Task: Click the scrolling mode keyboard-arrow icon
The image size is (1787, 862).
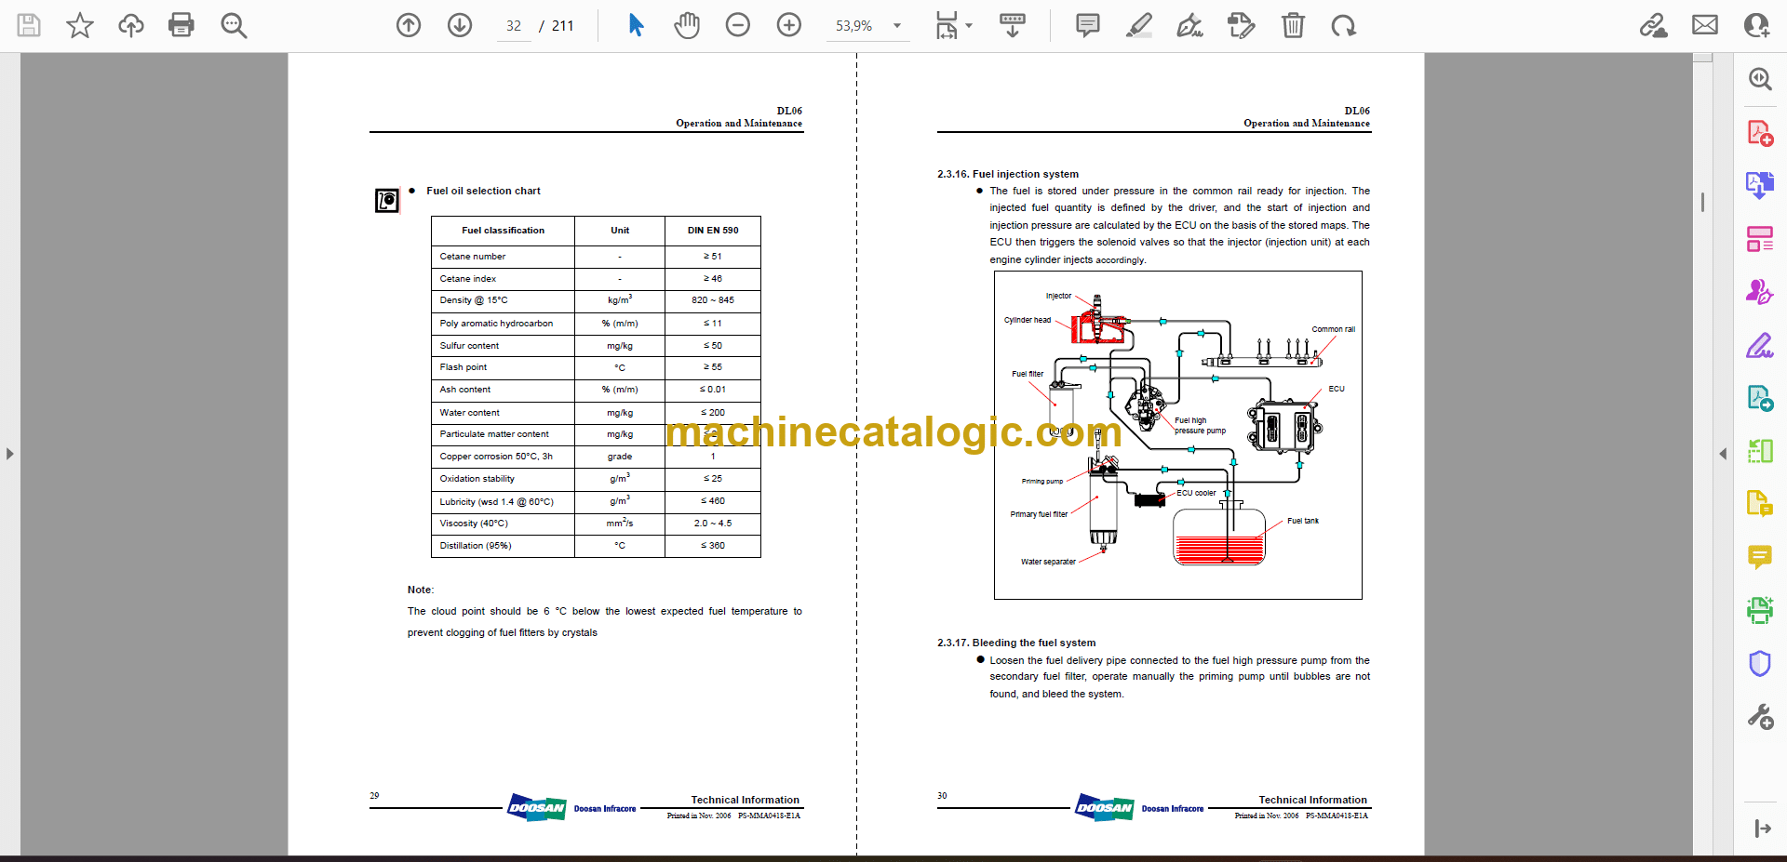Action: (1013, 25)
